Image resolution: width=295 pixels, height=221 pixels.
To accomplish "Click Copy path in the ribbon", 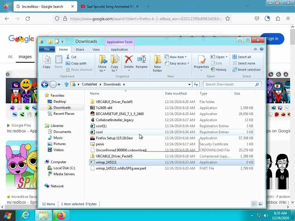I will coord(76,63).
